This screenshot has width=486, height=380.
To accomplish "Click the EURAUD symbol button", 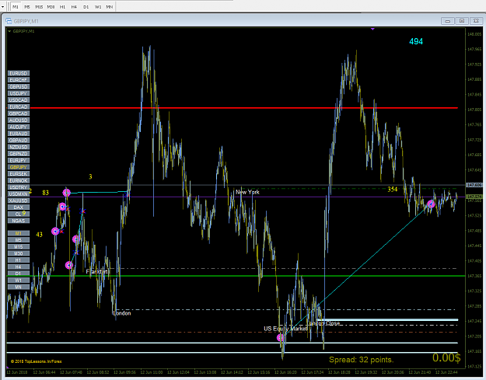I will [19, 134].
